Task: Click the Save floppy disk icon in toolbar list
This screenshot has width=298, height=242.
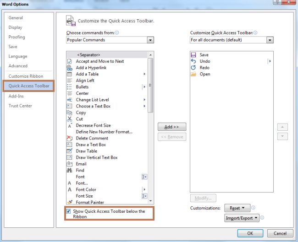Action: (193, 55)
